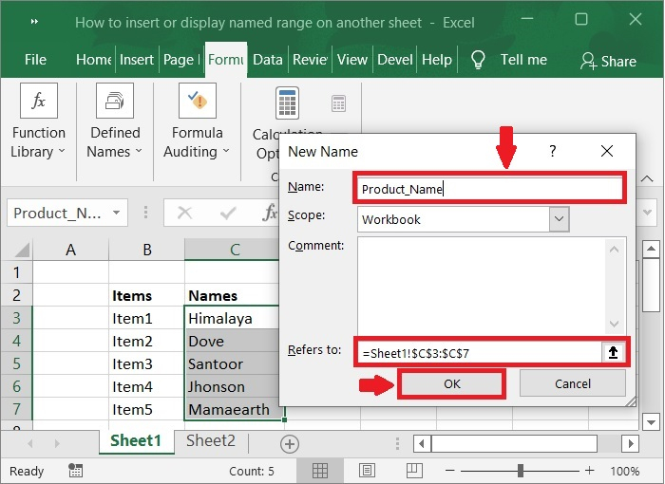Screen dimensions: 665x484
Task: Open the Insert tab
Action: tap(137, 60)
